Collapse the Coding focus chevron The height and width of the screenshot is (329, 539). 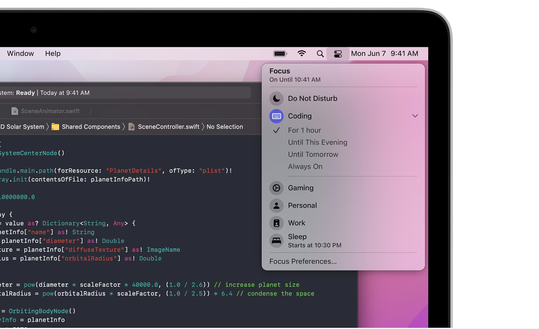click(415, 116)
